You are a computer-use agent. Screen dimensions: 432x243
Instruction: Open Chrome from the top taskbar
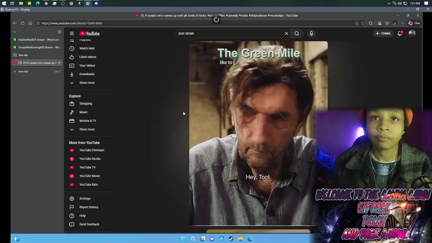(x=71, y=3)
